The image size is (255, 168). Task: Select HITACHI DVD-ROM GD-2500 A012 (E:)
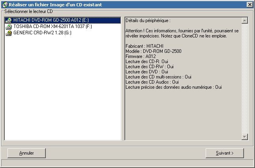pos(63,20)
